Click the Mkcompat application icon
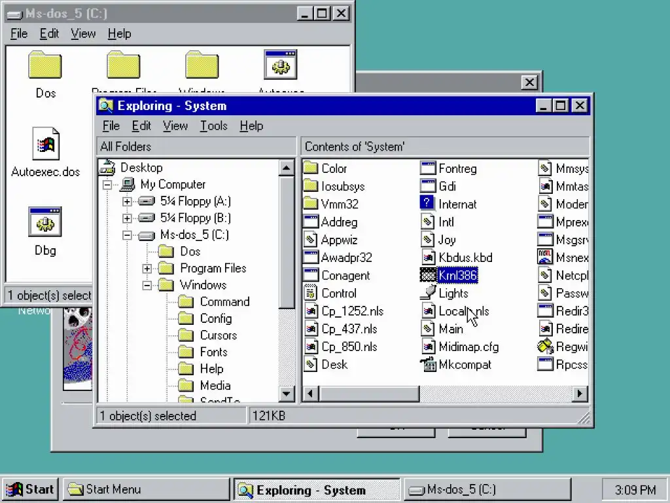Screen dimensions: 670x503 point(428,364)
